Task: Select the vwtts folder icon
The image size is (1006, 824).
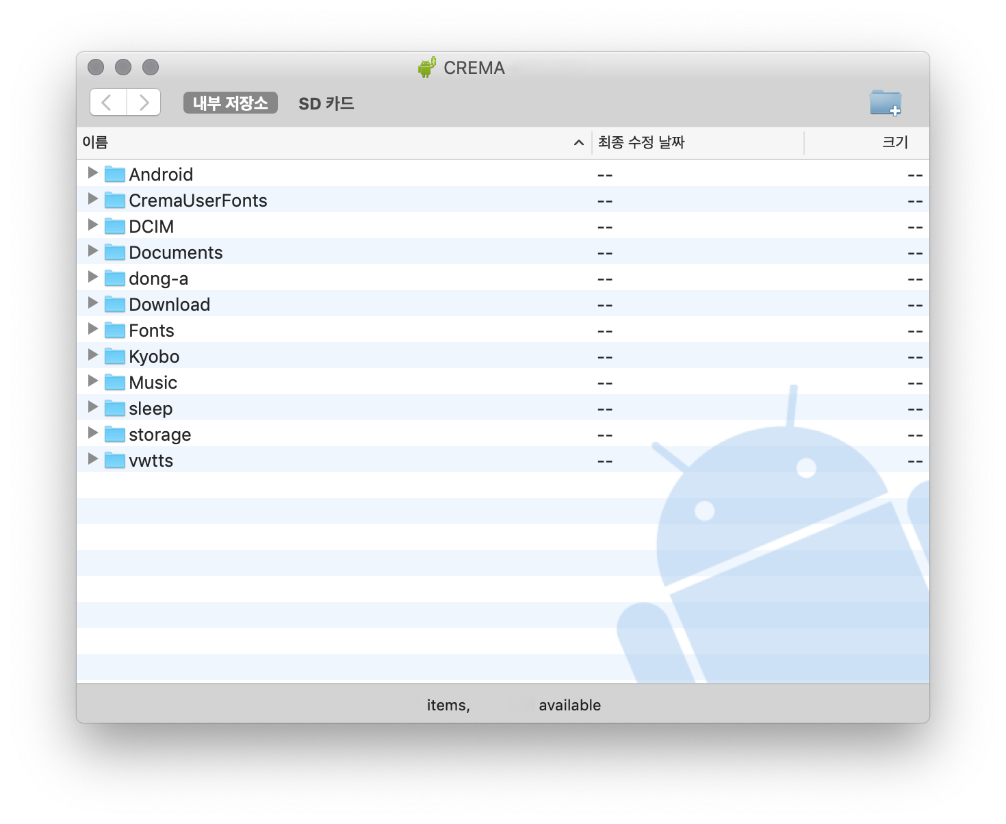Action: 115,460
